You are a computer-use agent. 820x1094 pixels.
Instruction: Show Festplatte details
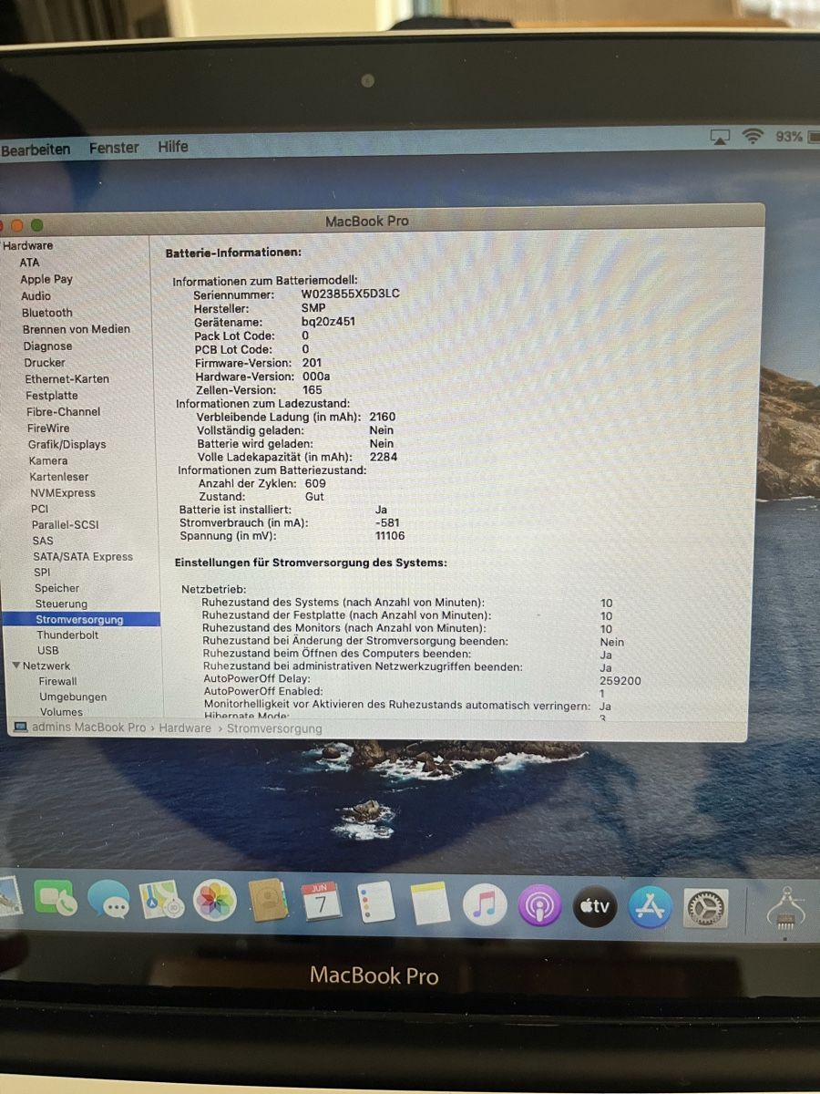[51, 396]
